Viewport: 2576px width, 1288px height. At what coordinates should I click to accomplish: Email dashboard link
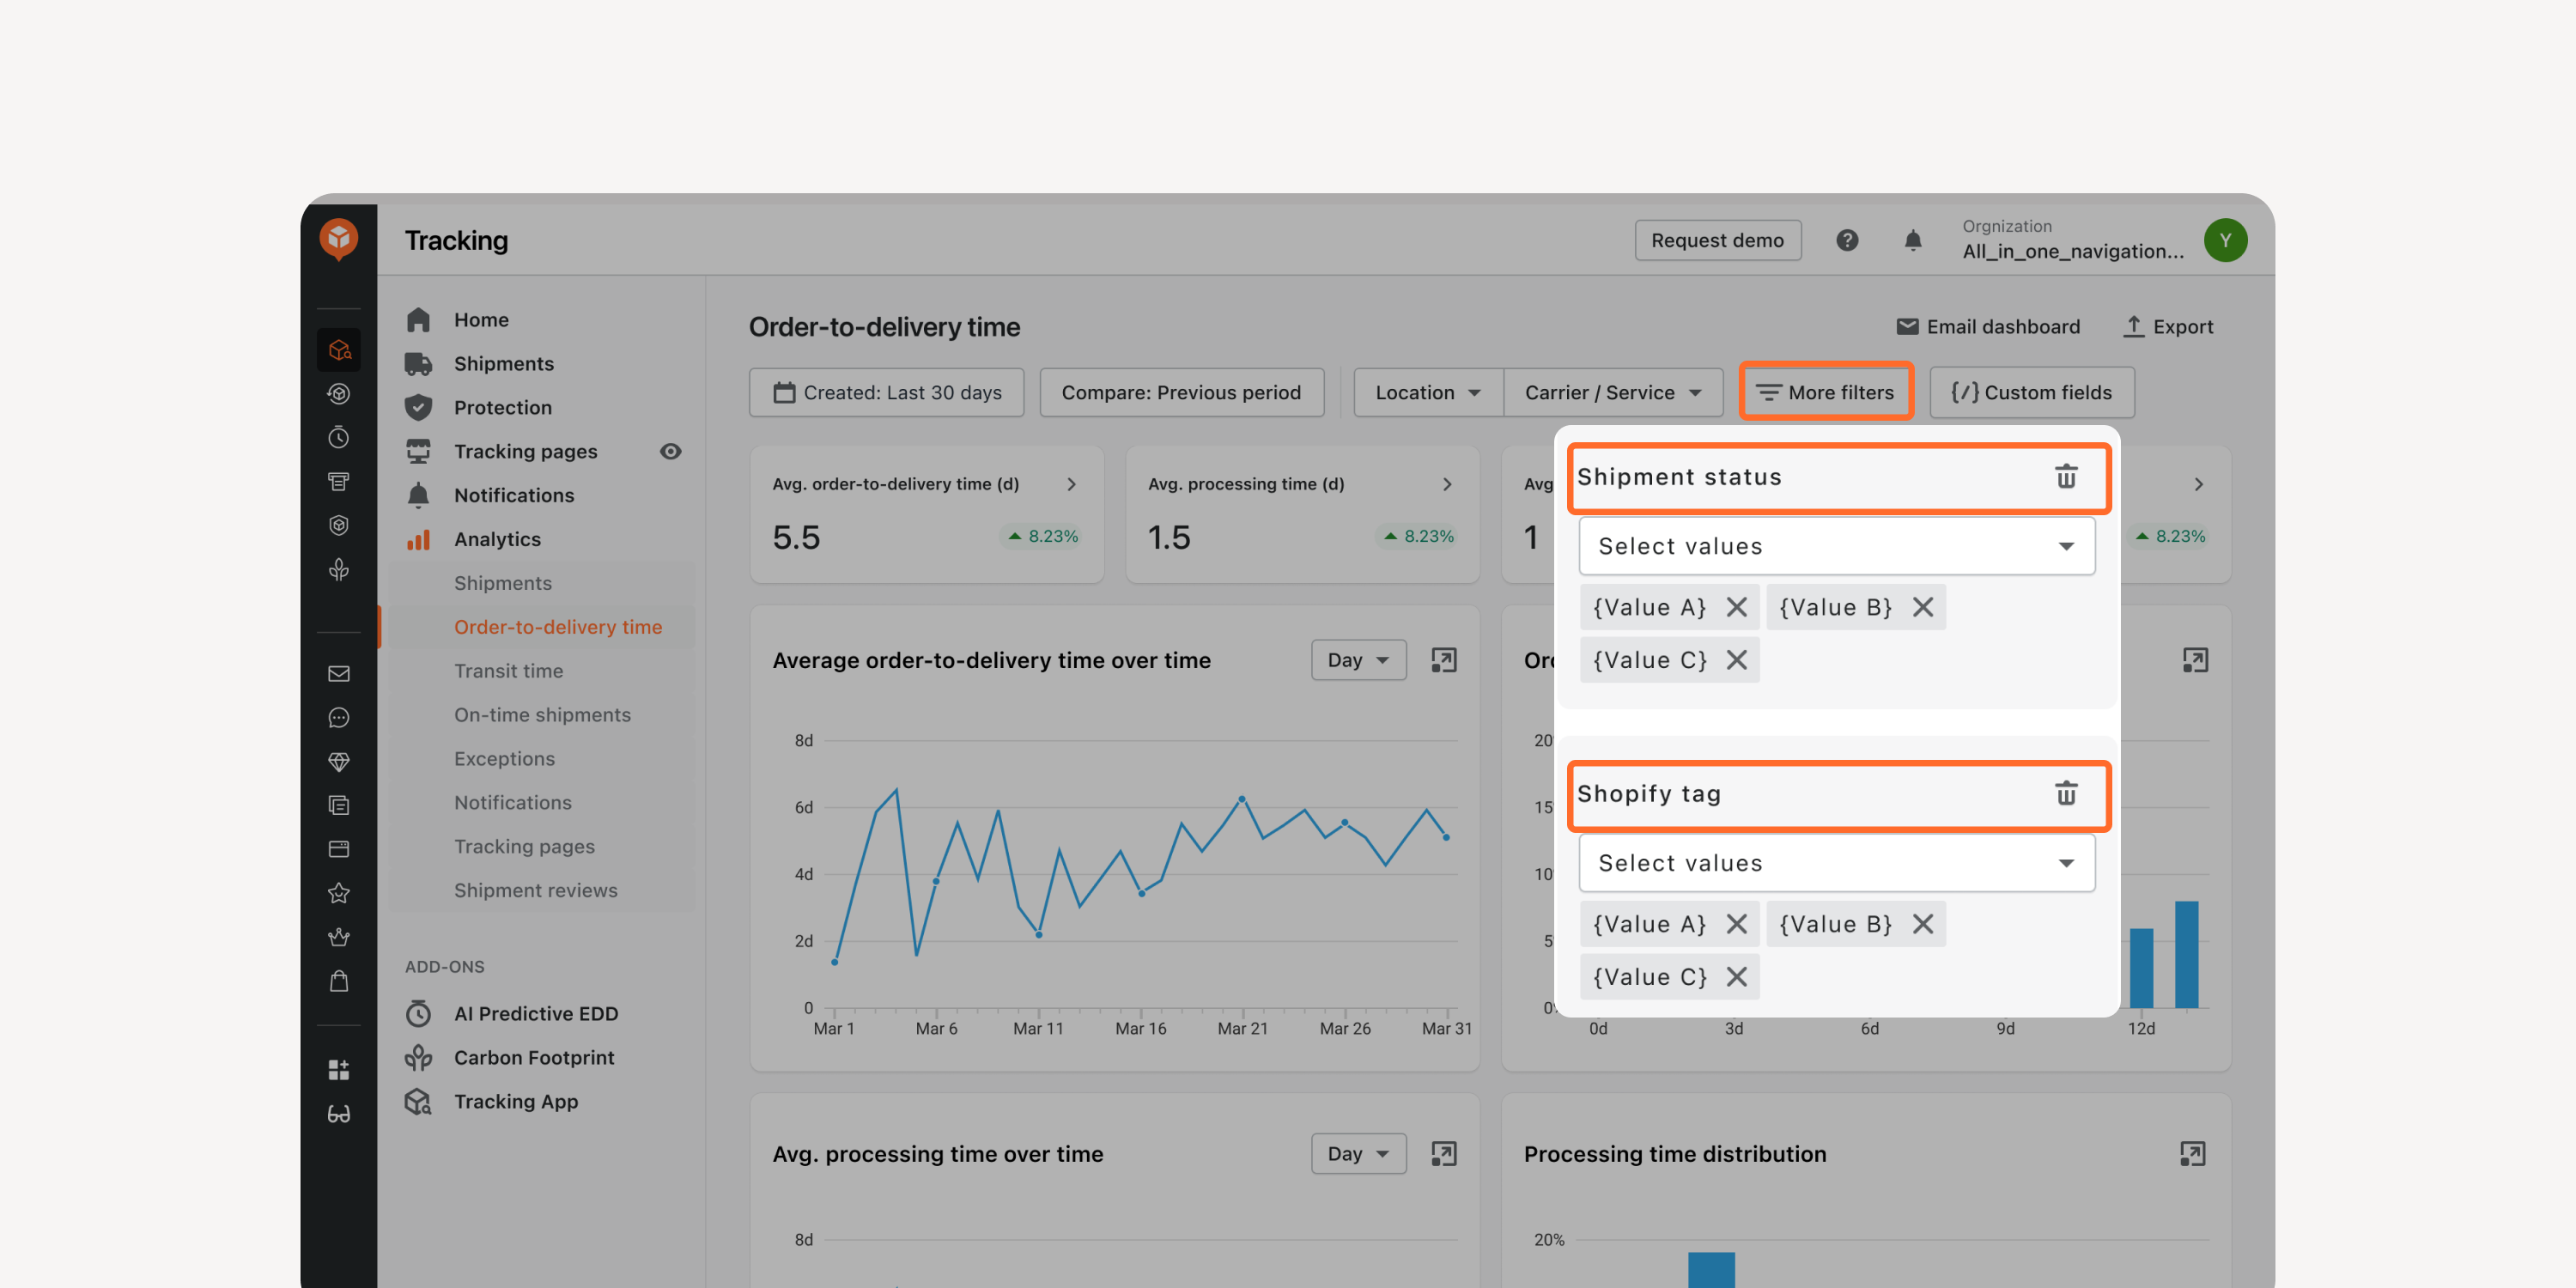[1988, 327]
